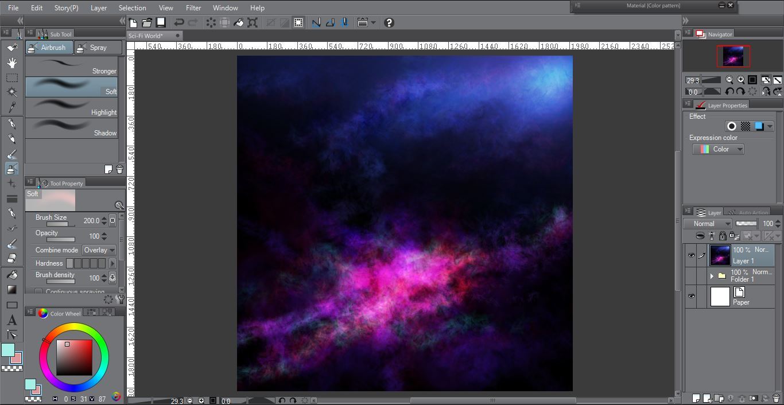This screenshot has width=784, height=405.
Task: Hide Layer 1 using its eye icon
Action: (x=691, y=256)
